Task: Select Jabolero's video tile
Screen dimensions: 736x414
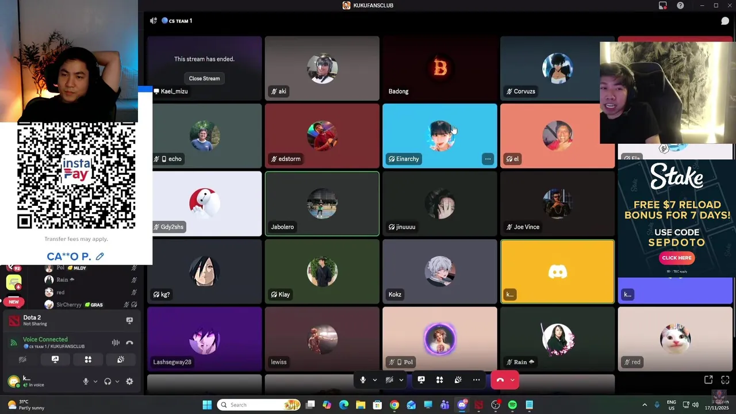Action: tap(322, 204)
